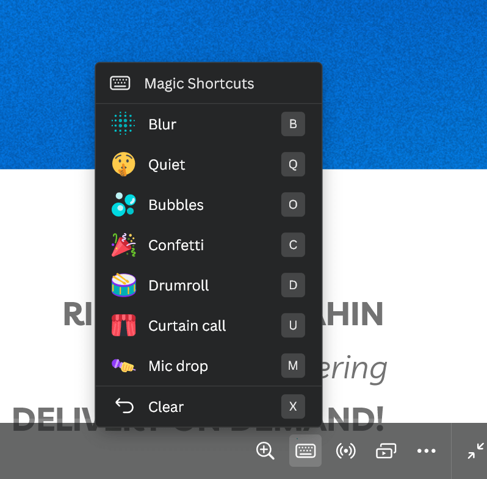Click the Mic drop microphone icon

coord(123,366)
